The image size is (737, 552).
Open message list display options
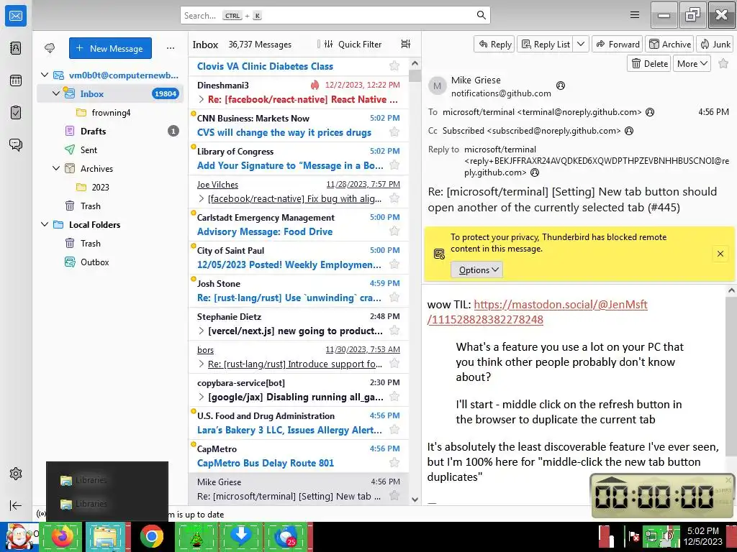[406, 44]
